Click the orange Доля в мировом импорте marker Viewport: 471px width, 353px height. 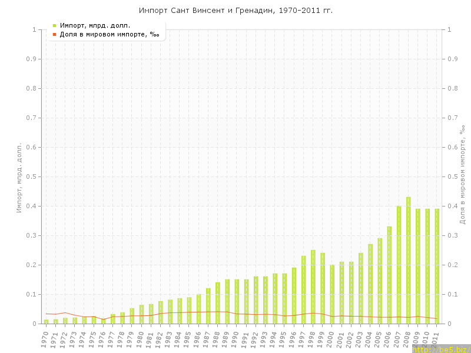pyautogui.click(x=54, y=34)
